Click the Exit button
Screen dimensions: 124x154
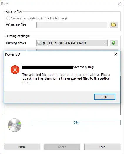point(102,147)
